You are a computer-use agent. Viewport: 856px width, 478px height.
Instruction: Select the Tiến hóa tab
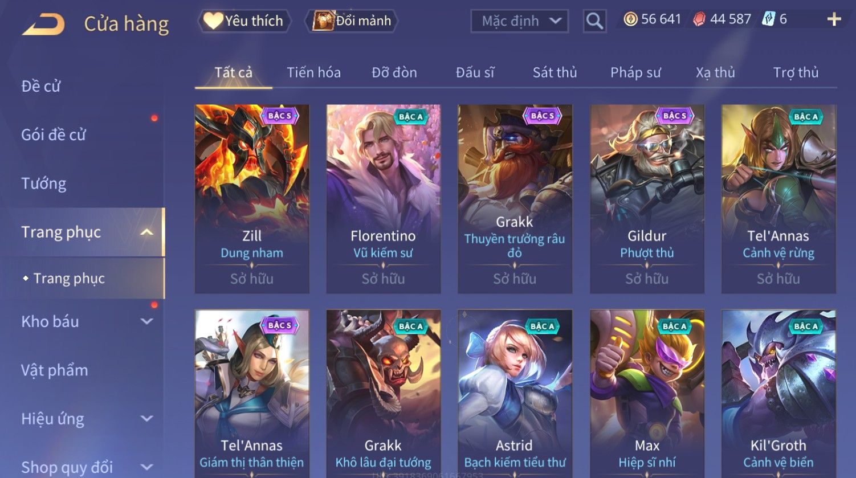click(x=313, y=73)
